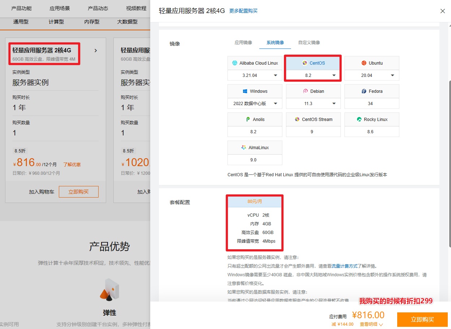Select AlmaLinux 9.0 image option

tap(255, 153)
